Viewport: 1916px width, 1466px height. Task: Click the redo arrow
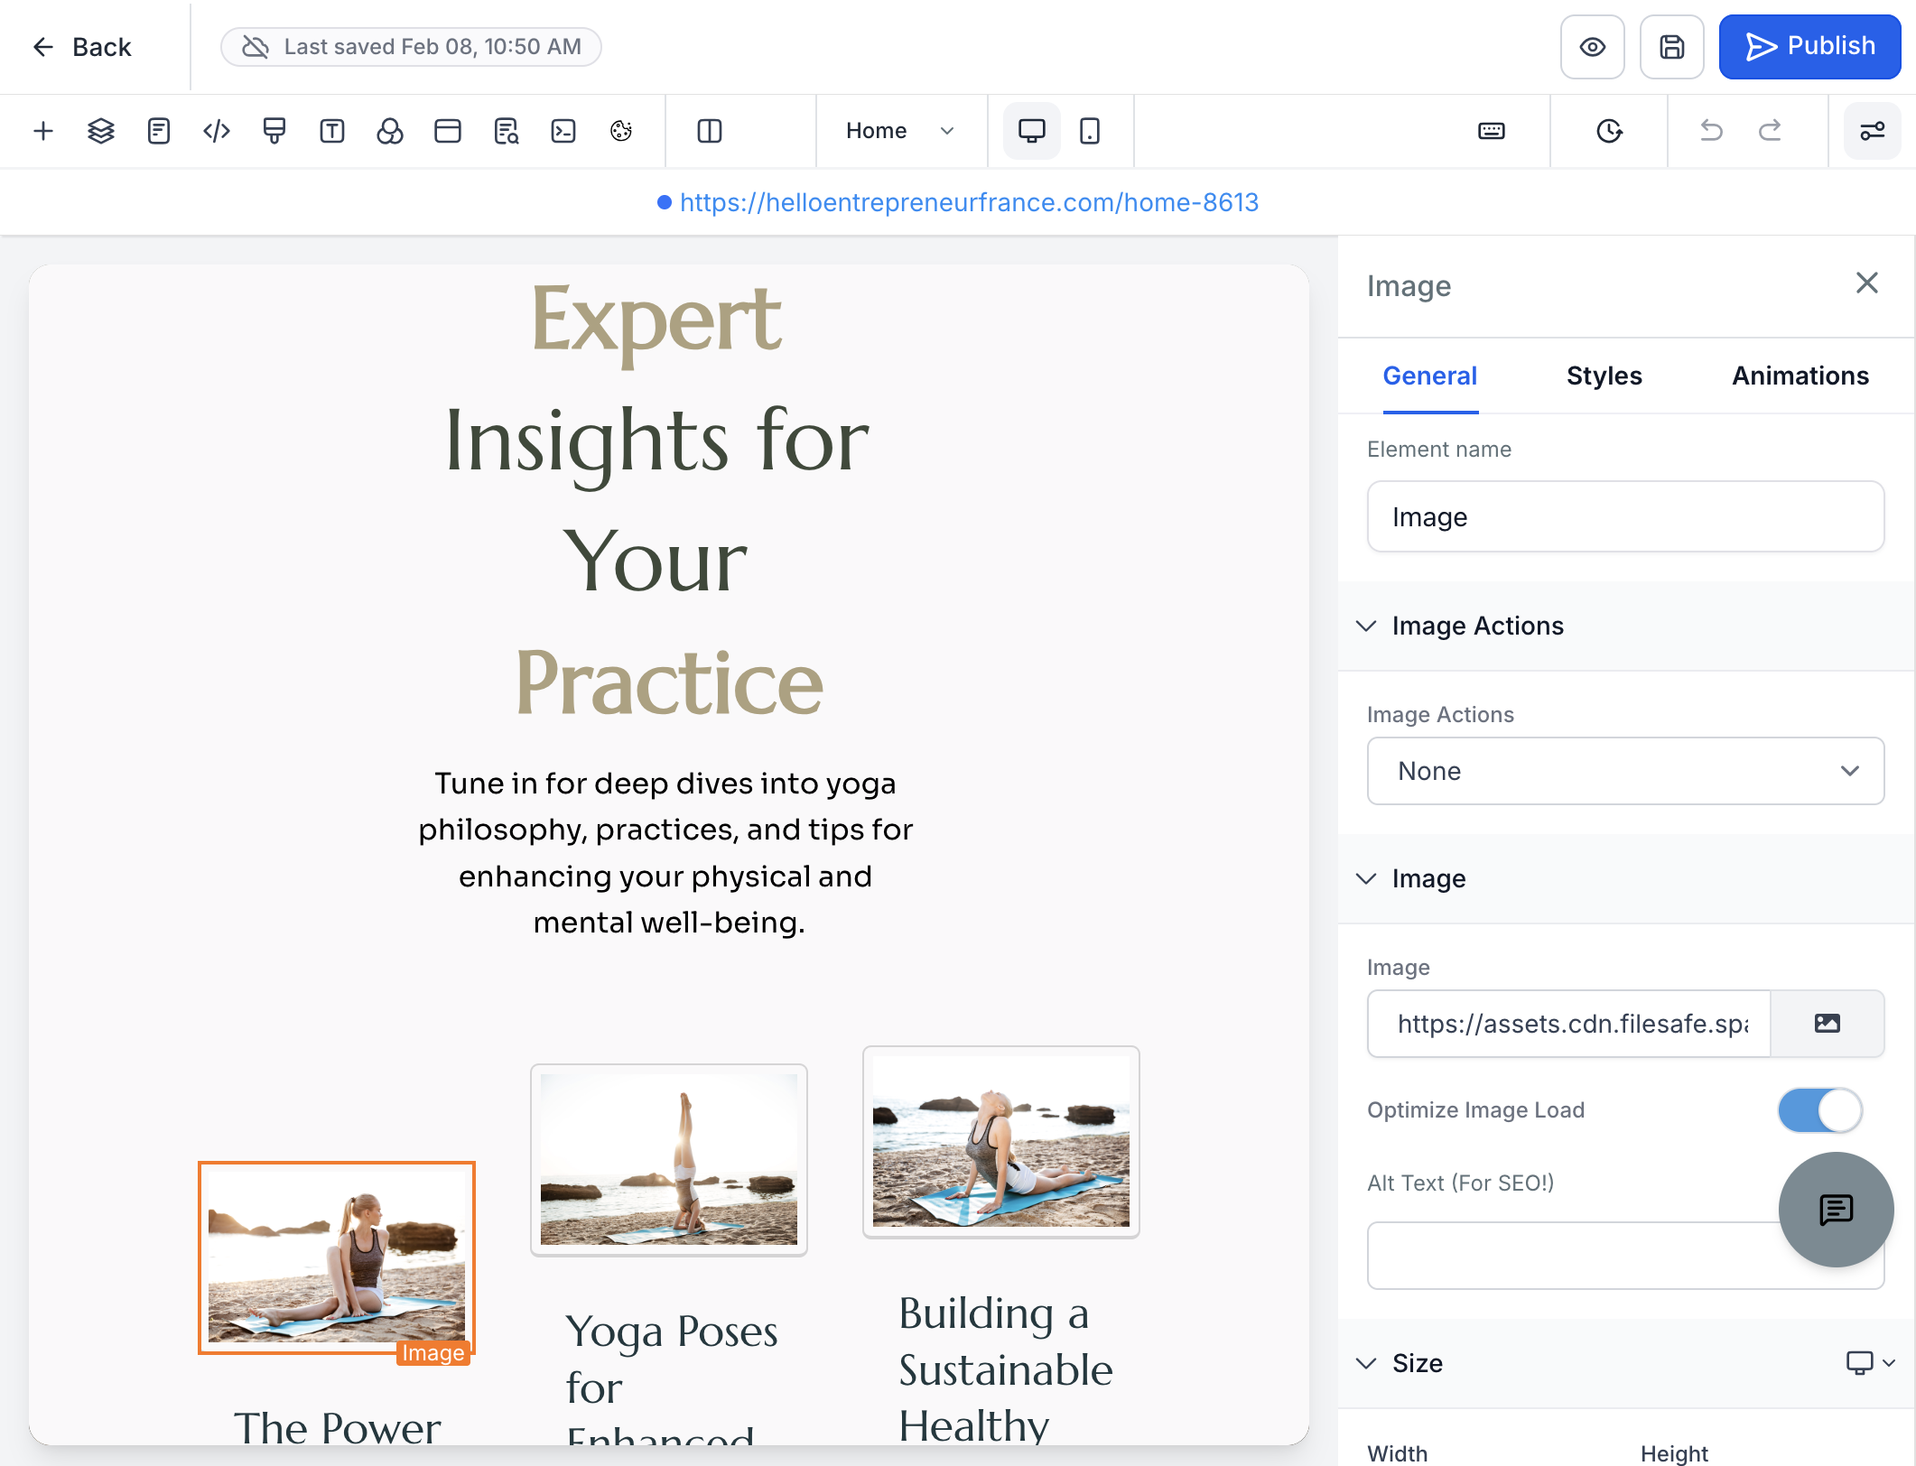[1770, 131]
